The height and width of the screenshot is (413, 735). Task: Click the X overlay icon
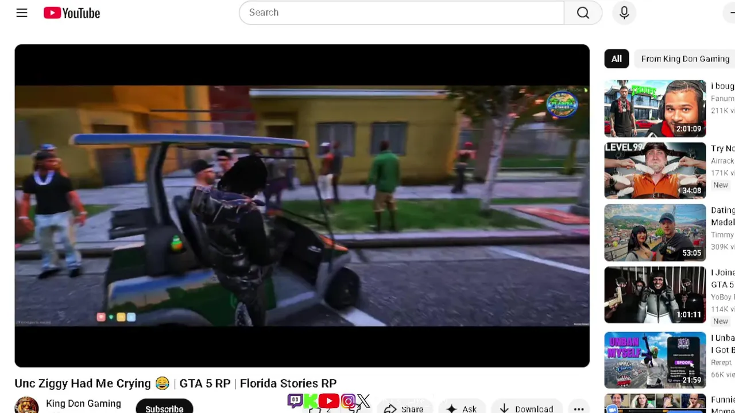pyautogui.click(x=363, y=401)
